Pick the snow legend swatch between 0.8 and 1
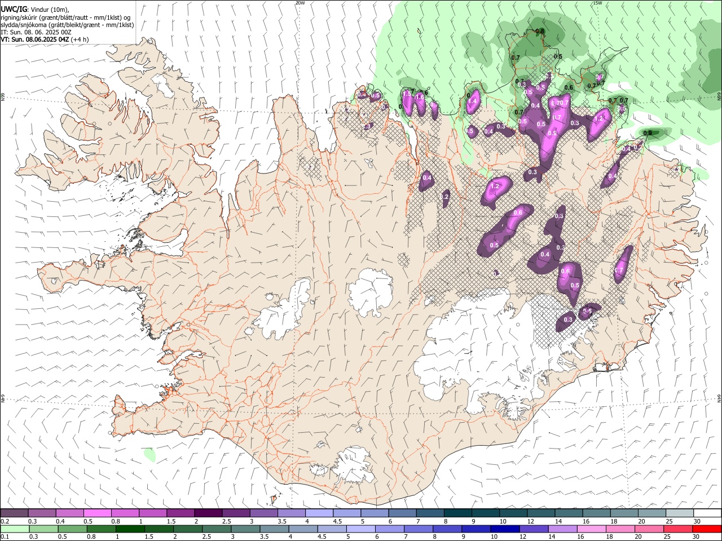 click(125, 513)
